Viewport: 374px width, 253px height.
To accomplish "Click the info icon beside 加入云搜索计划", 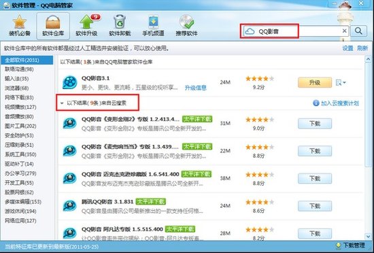I will [316, 103].
